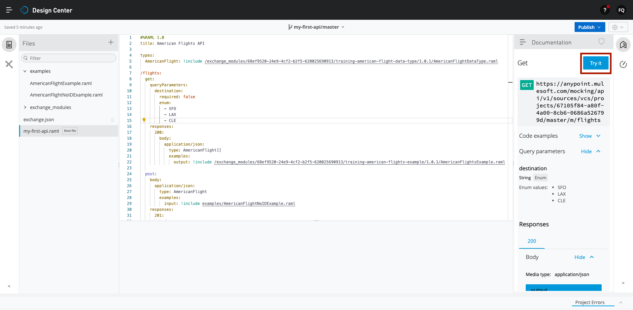Click line 2 title American Flights API

172,43
